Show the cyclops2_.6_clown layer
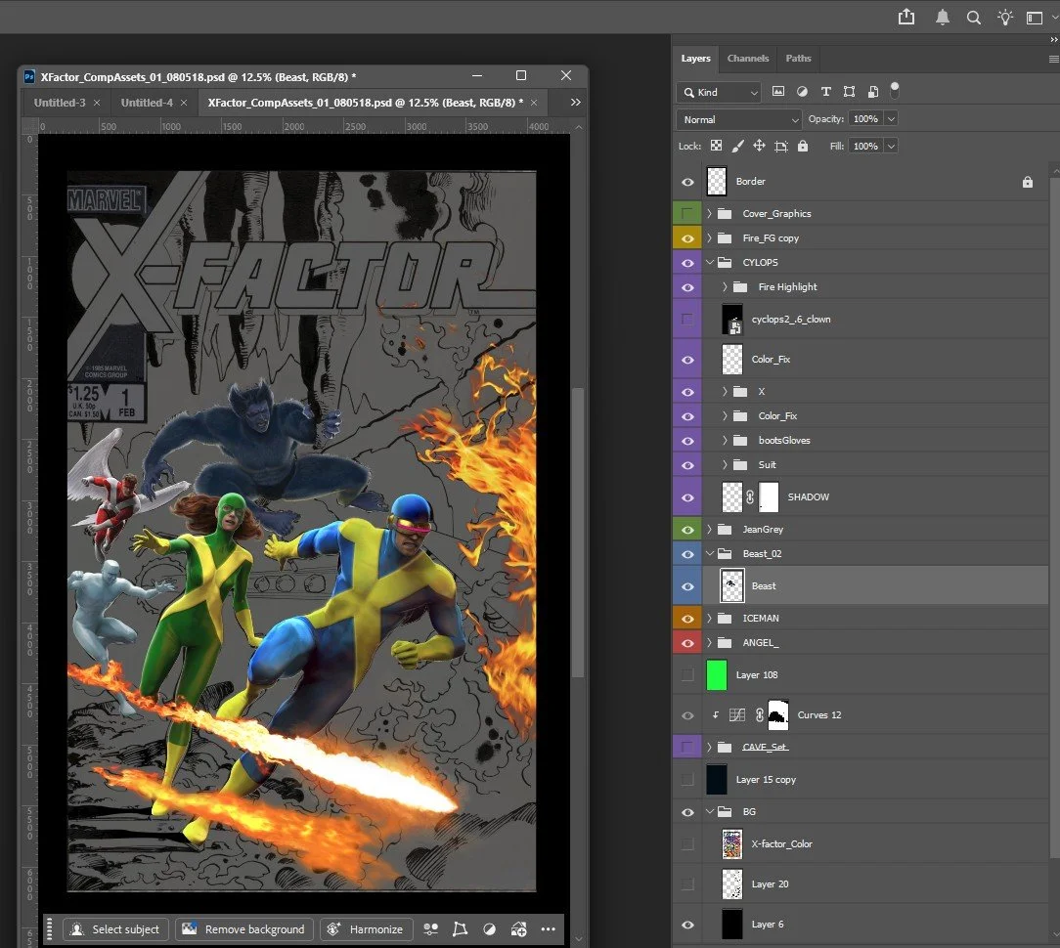 [687, 319]
